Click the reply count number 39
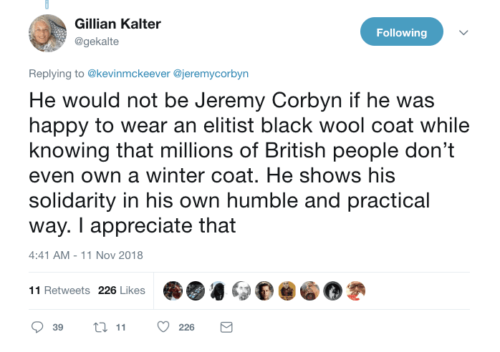Screen dimensions: 500x352 [x=58, y=328]
